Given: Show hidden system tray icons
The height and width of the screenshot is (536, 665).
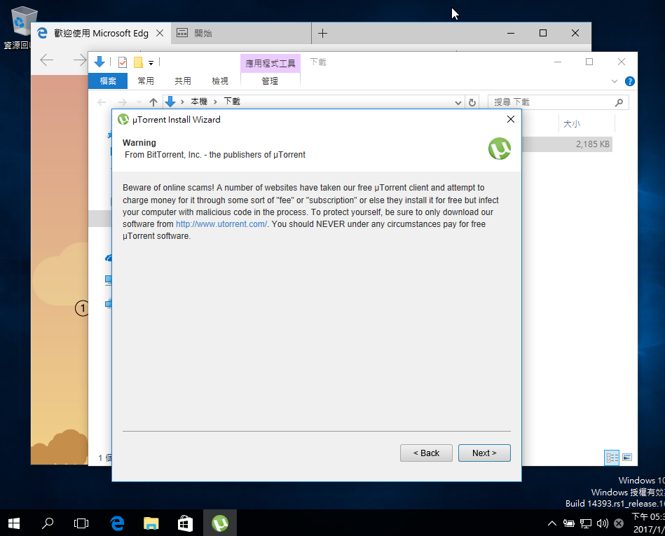Looking at the screenshot, I should pos(551,523).
